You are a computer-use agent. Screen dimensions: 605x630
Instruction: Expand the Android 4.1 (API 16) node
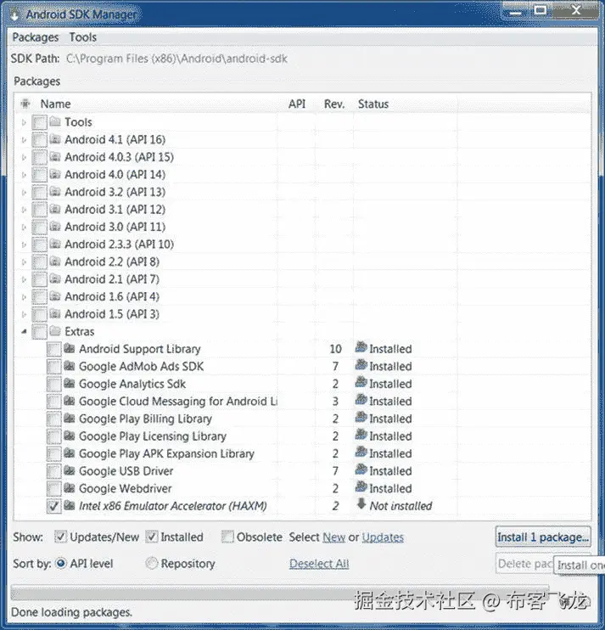[x=24, y=140]
